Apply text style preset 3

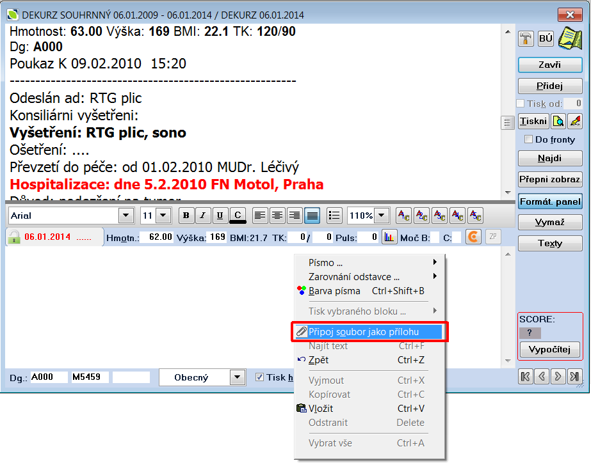pos(439,216)
